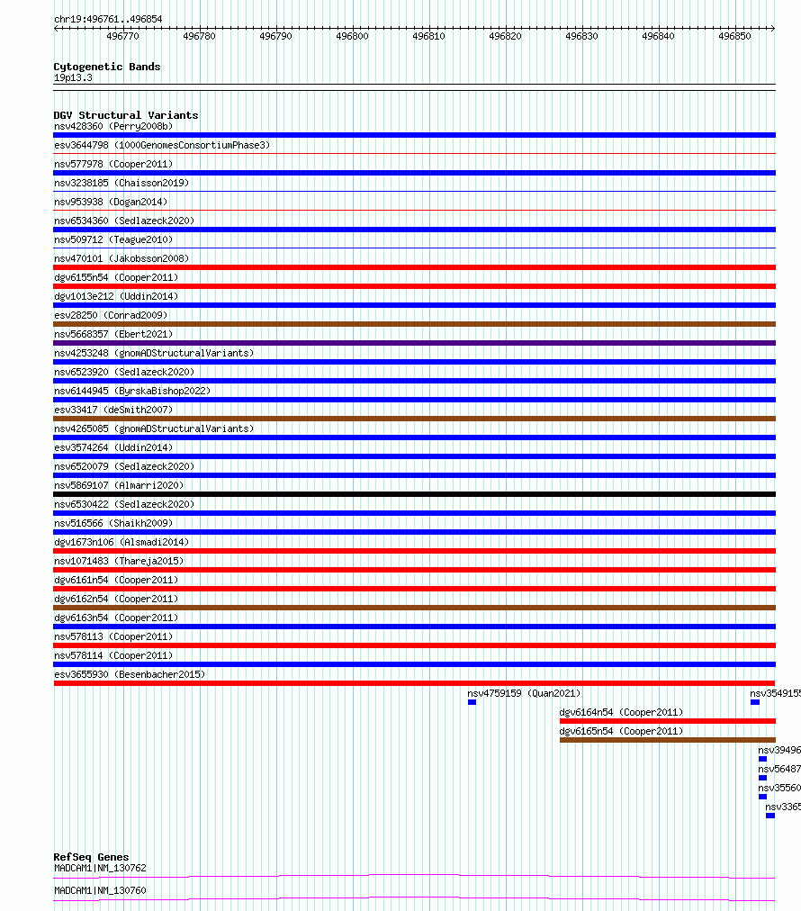Click the truncated nsv39496 label at right edge
The height and width of the screenshot is (911, 801).
pyautogui.click(x=779, y=750)
